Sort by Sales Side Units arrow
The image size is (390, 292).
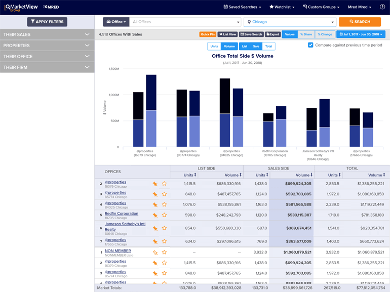point(267,175)
